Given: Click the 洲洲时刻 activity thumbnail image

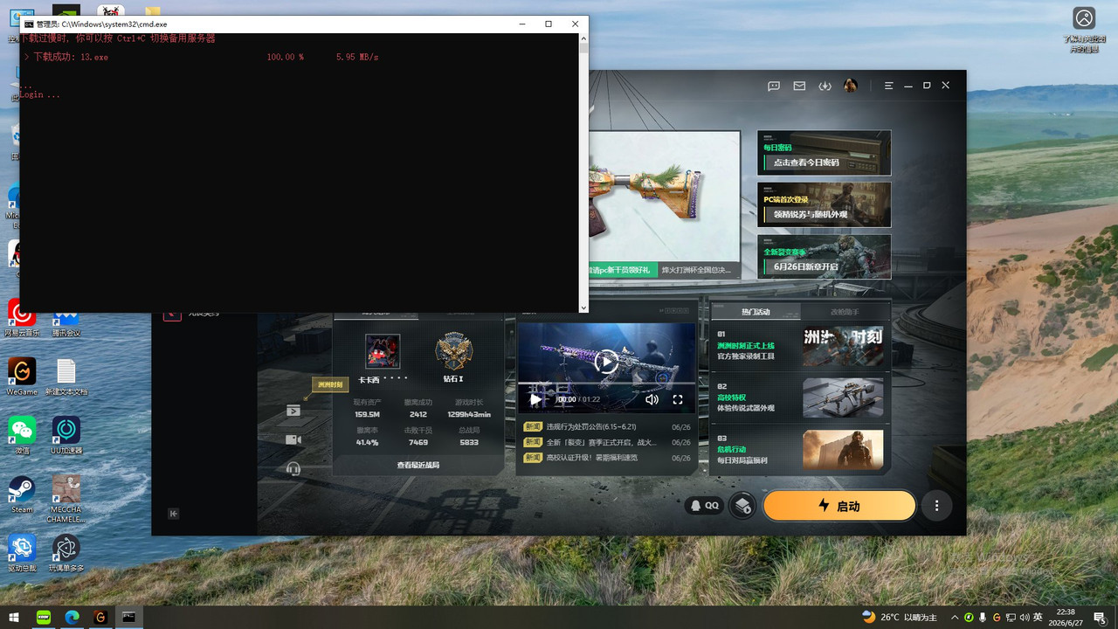Looking at the screenshot, I should pyautogui.click(x=843, y=346).
